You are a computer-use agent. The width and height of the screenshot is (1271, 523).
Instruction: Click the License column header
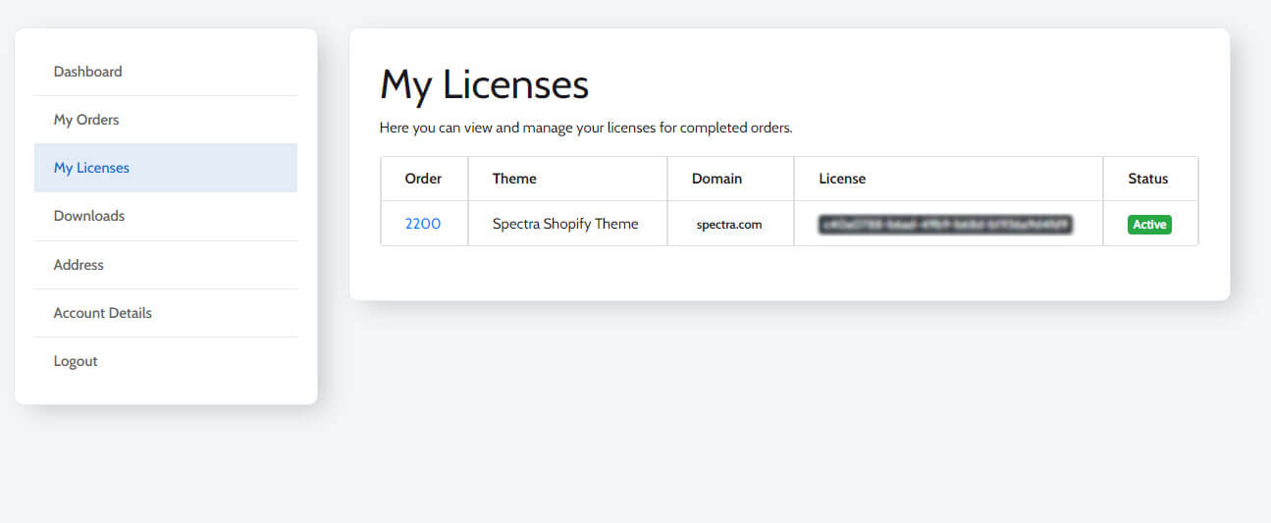pyautogui.click(x=842, y=179)
